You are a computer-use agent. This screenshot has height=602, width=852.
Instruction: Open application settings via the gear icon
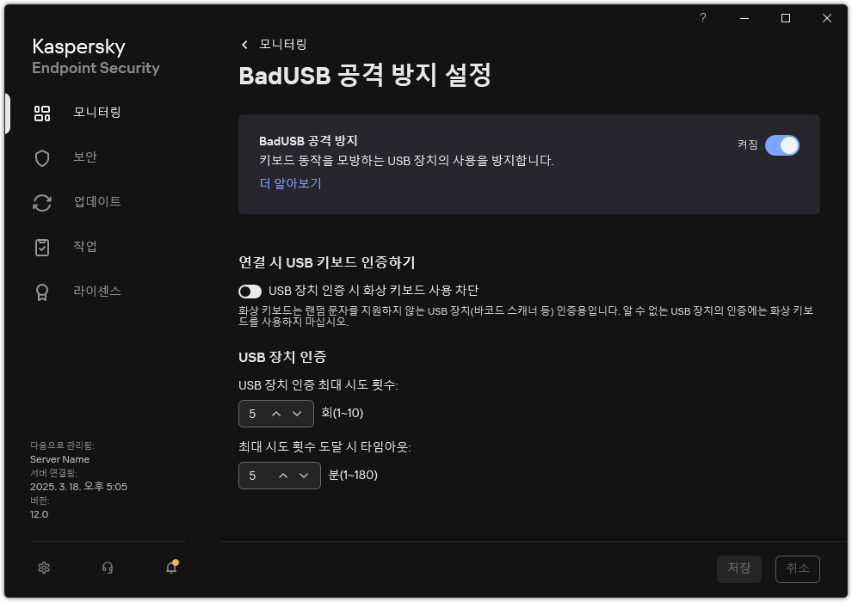(43, 568)
